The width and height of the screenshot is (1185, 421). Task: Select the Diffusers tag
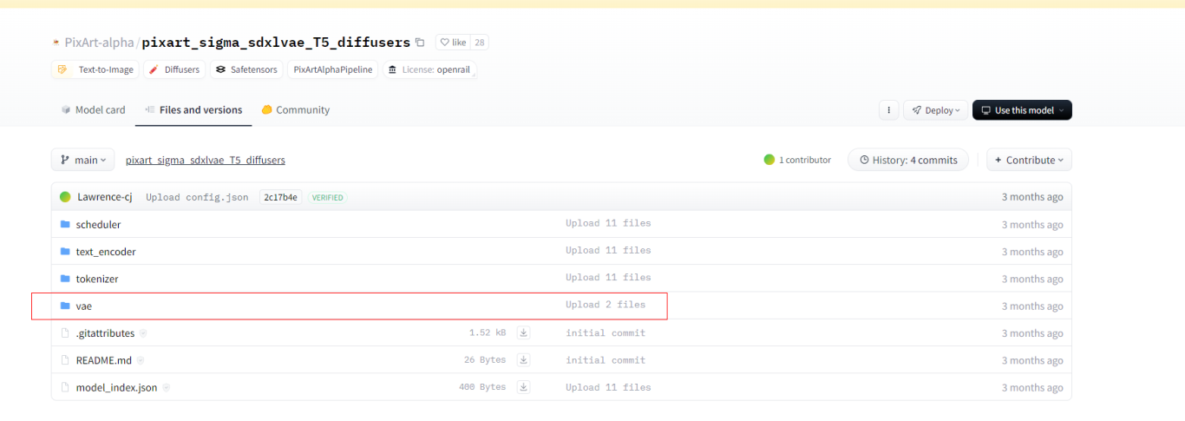(173, 69)
